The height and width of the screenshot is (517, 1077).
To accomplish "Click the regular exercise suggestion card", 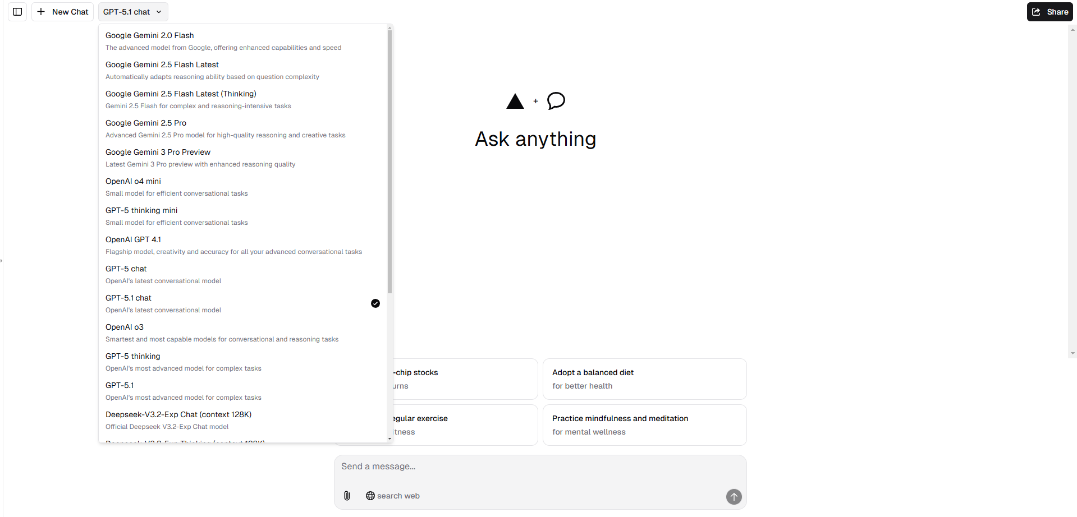I will coord(465,425).
